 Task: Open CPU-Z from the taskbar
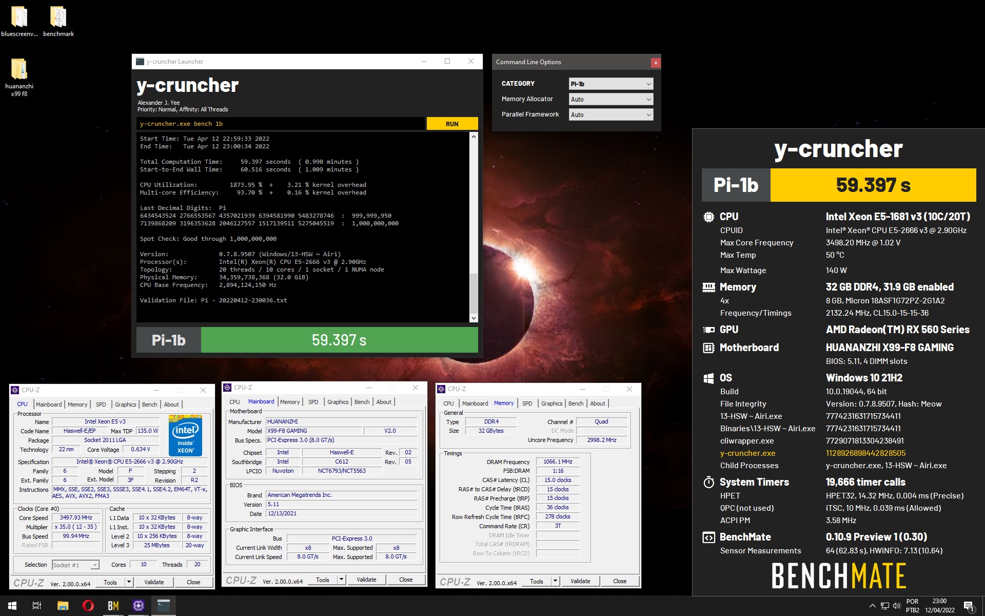pyautogui.click(x=138, y=606)
